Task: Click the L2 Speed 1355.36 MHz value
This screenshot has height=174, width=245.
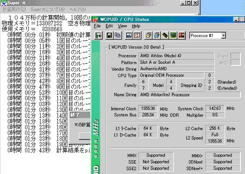Action: pos(215,141)
